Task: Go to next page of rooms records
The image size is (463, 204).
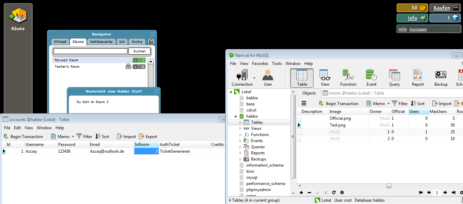Action: coord(445,192)
